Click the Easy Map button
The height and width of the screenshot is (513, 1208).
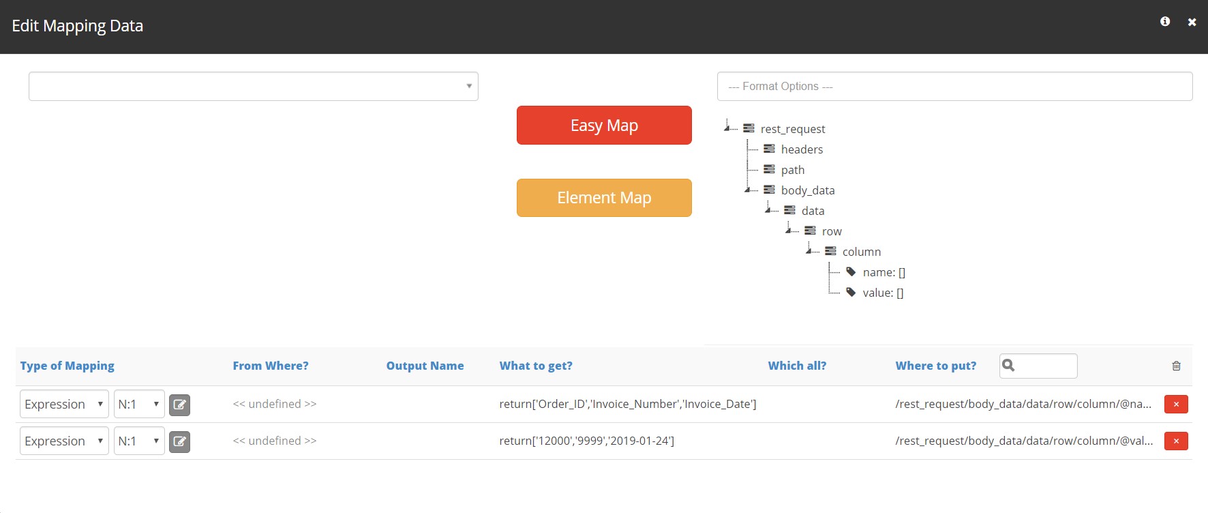[x=604, y=126]
